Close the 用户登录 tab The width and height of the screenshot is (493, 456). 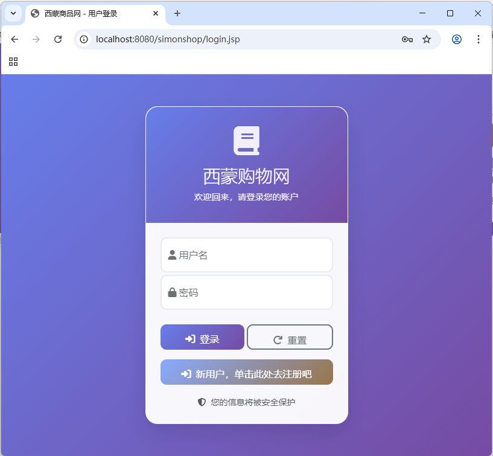(156, 13)
